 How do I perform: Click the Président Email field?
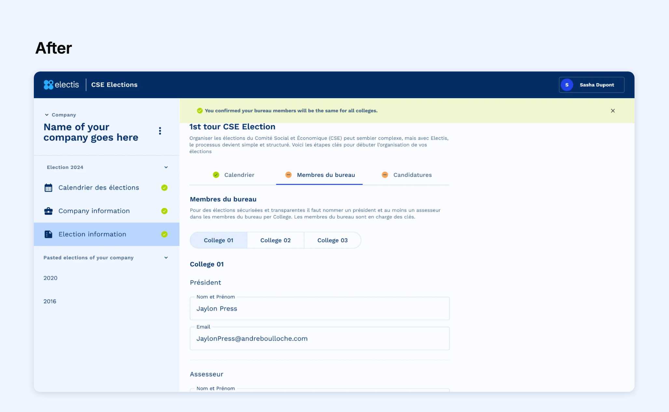click(320, 339)
